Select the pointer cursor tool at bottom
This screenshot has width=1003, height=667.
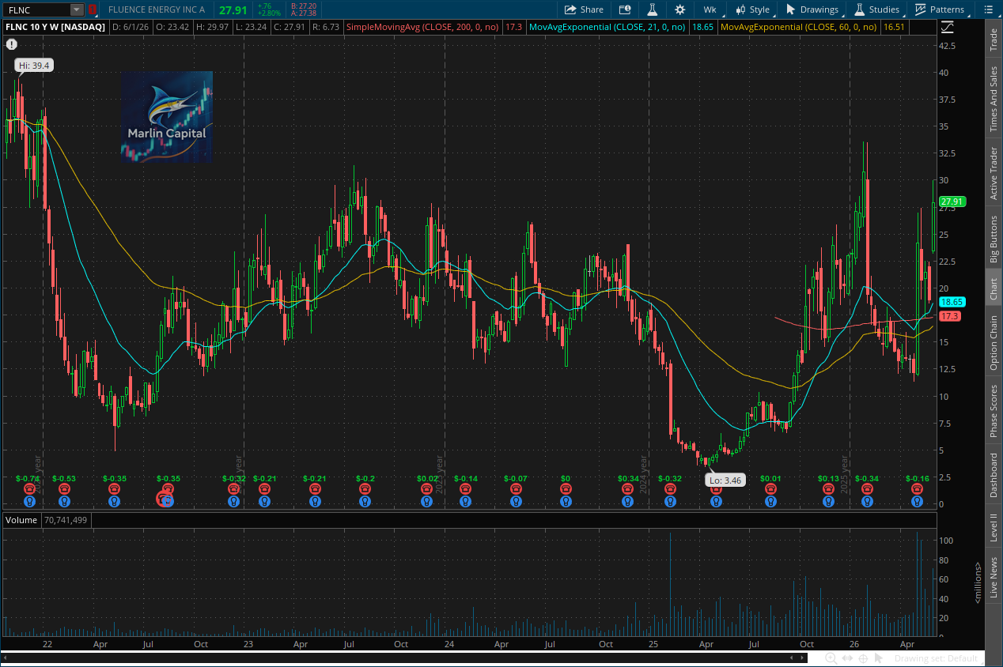(x=880, y=658)
